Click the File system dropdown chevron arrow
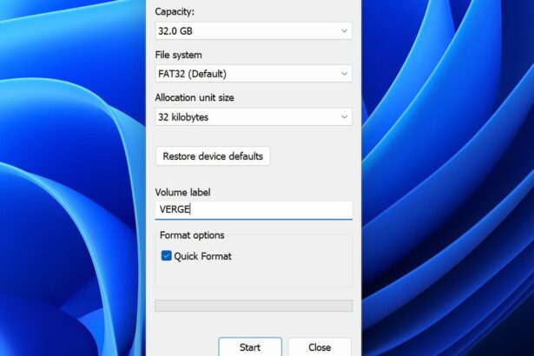Screen dimensions: 534x356 pyautogui.click(x=345, y=74)
